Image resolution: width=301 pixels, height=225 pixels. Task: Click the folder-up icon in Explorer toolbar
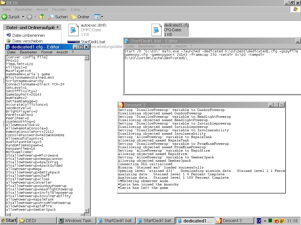[x=42, y=17]
